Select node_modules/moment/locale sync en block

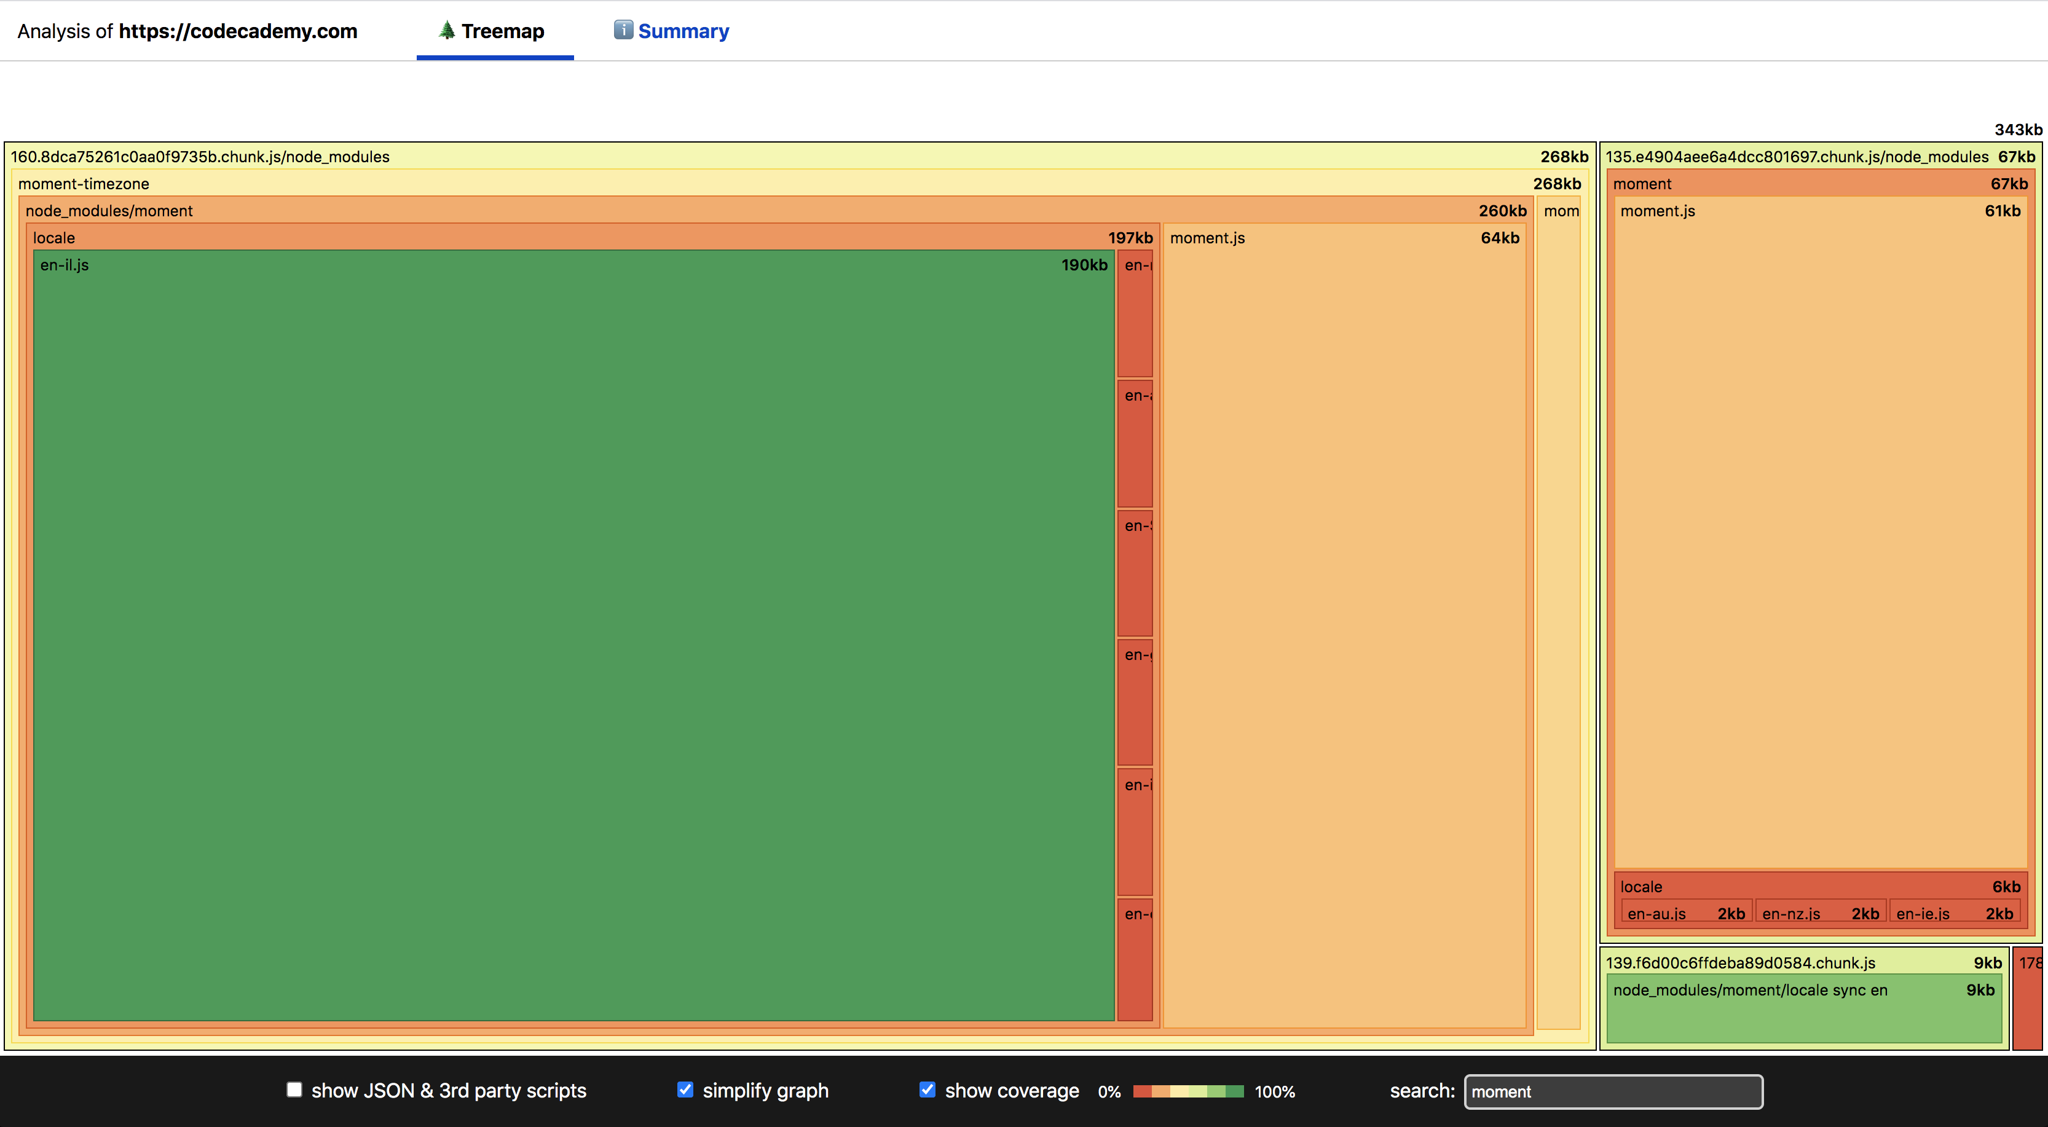coord(1803,1010)
